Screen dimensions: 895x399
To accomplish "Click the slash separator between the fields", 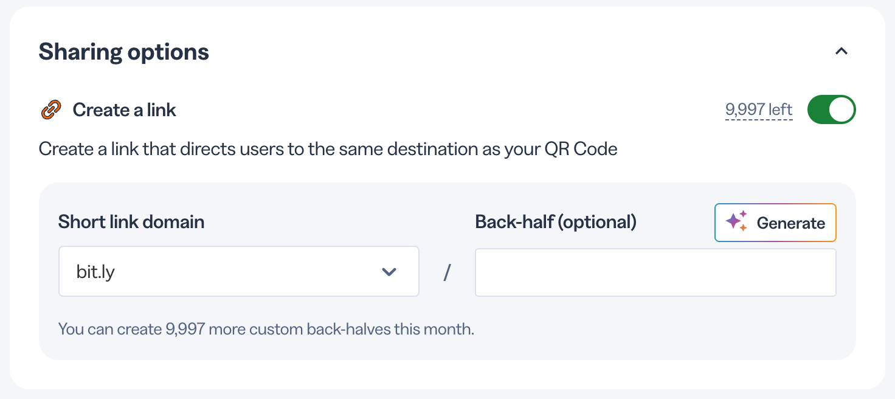I will (x=447, y=272).
